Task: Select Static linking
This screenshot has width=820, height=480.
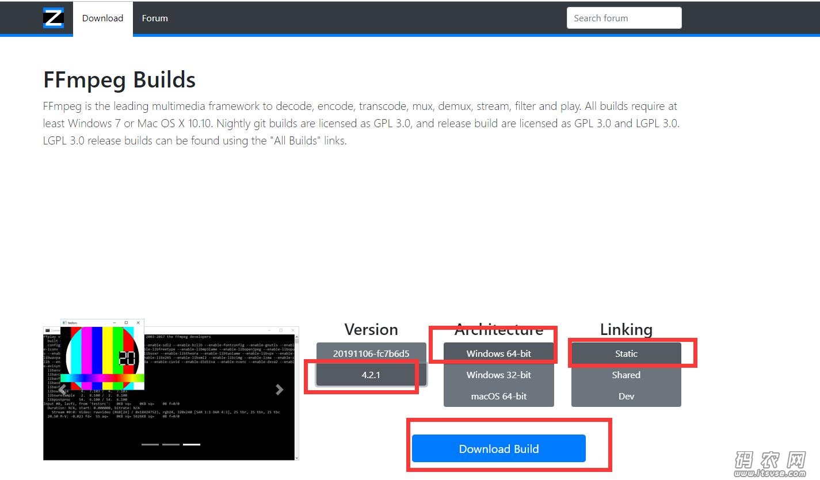Action: click(626, 353)
